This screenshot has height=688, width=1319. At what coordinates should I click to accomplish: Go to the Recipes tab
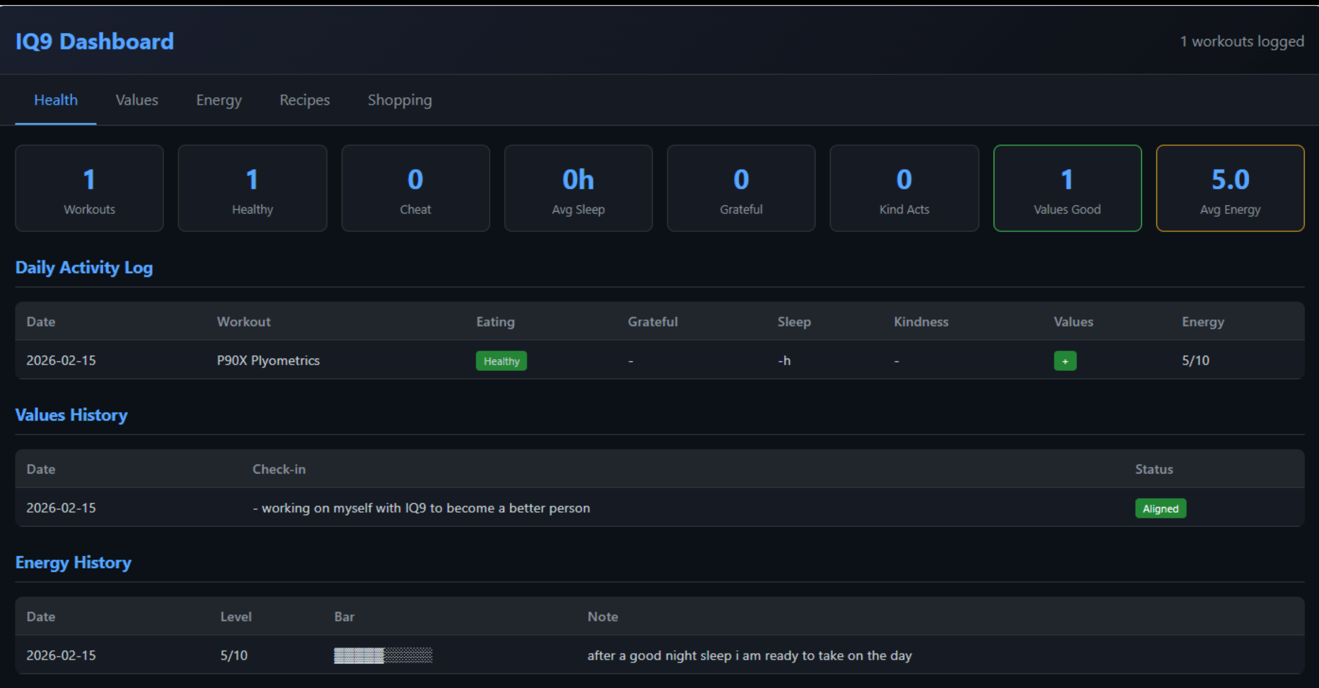pyautogui.click(x=305, y=100)
